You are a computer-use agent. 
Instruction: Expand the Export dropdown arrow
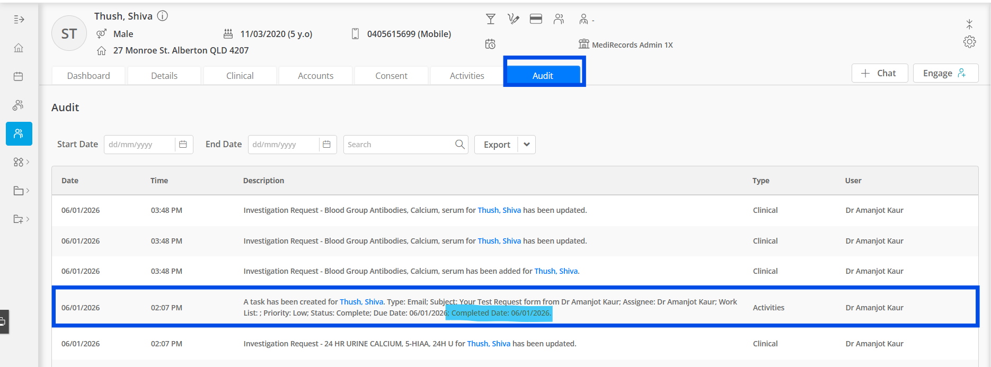click(x=527, y=145)
